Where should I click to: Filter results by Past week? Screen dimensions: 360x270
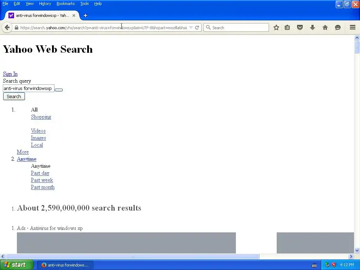(42, 180)
